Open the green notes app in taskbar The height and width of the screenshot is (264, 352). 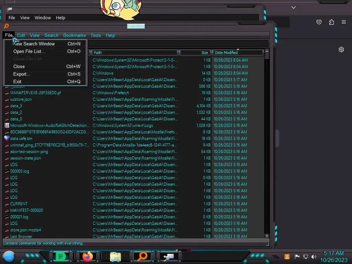coord(60,256)
